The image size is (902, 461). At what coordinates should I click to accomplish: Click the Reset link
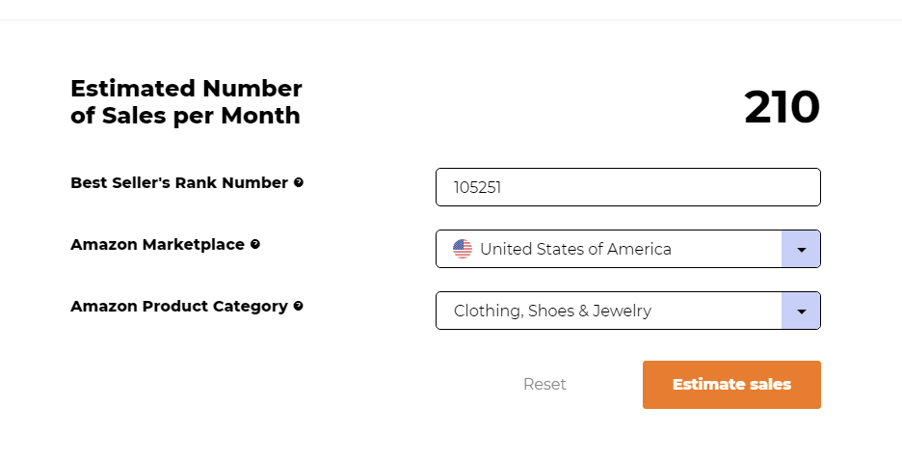[x=544, y=384]
